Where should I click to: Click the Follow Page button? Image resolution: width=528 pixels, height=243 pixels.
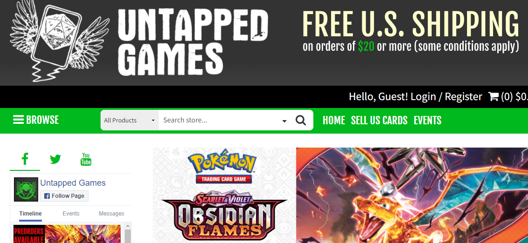click(x=64, y=196)
